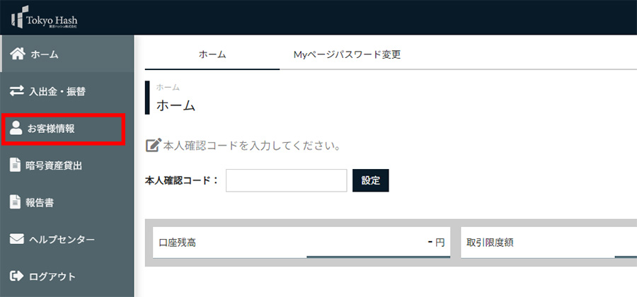Viewport: 637px width, 297px height.
Task: Open 入出金・振替 in the sidebar
Action: (67, 91)
